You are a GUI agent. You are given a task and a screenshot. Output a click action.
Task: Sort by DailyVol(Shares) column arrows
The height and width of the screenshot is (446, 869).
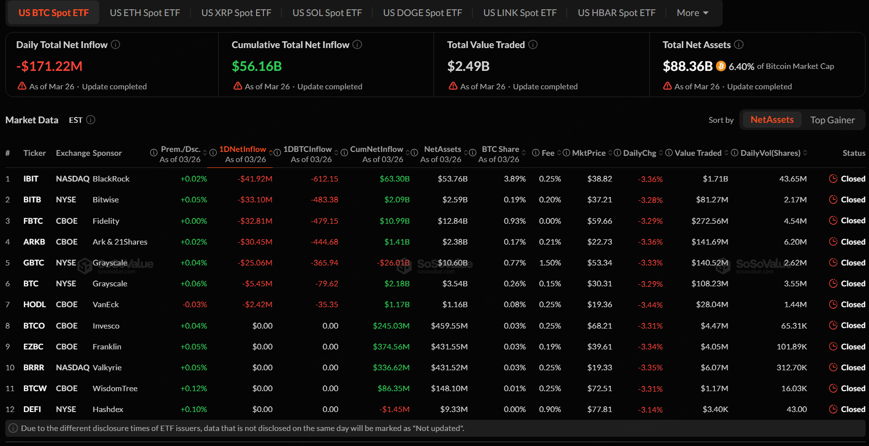pyautogui.click(x=805, y=153)
